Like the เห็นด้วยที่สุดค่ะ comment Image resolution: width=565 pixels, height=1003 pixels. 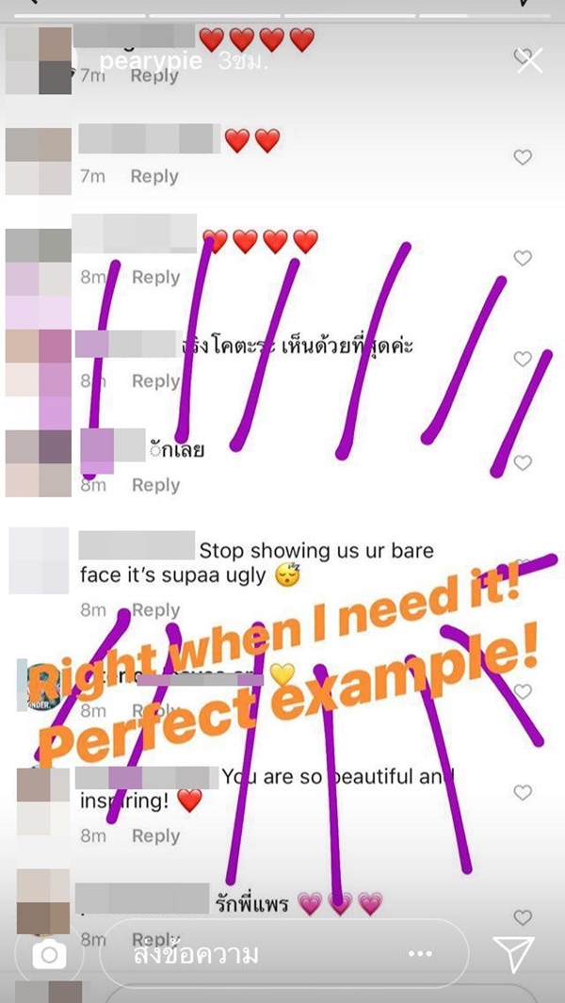pos(523,359)
